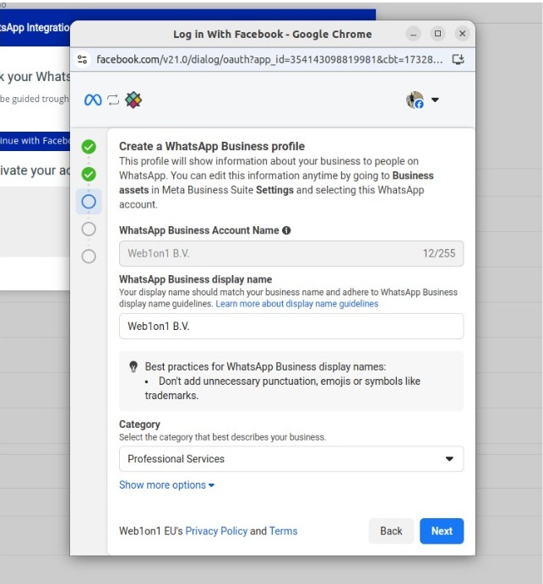Click the sync arrows icon between logos
This screenshot has width=543, height=584.
coord(113,100)
